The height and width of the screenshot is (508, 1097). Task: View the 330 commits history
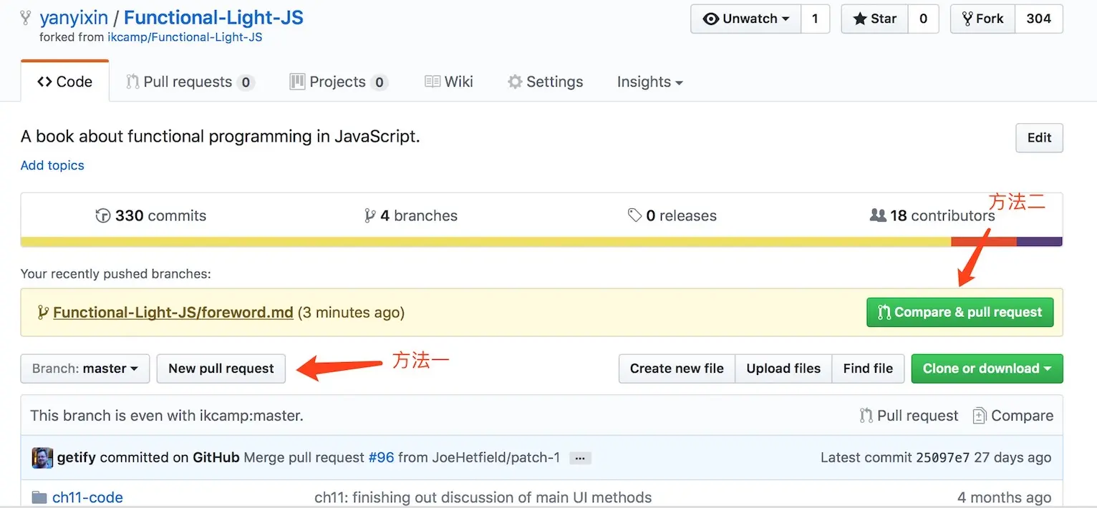click(151, 215)
